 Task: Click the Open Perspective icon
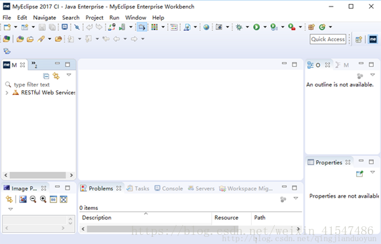359,39
